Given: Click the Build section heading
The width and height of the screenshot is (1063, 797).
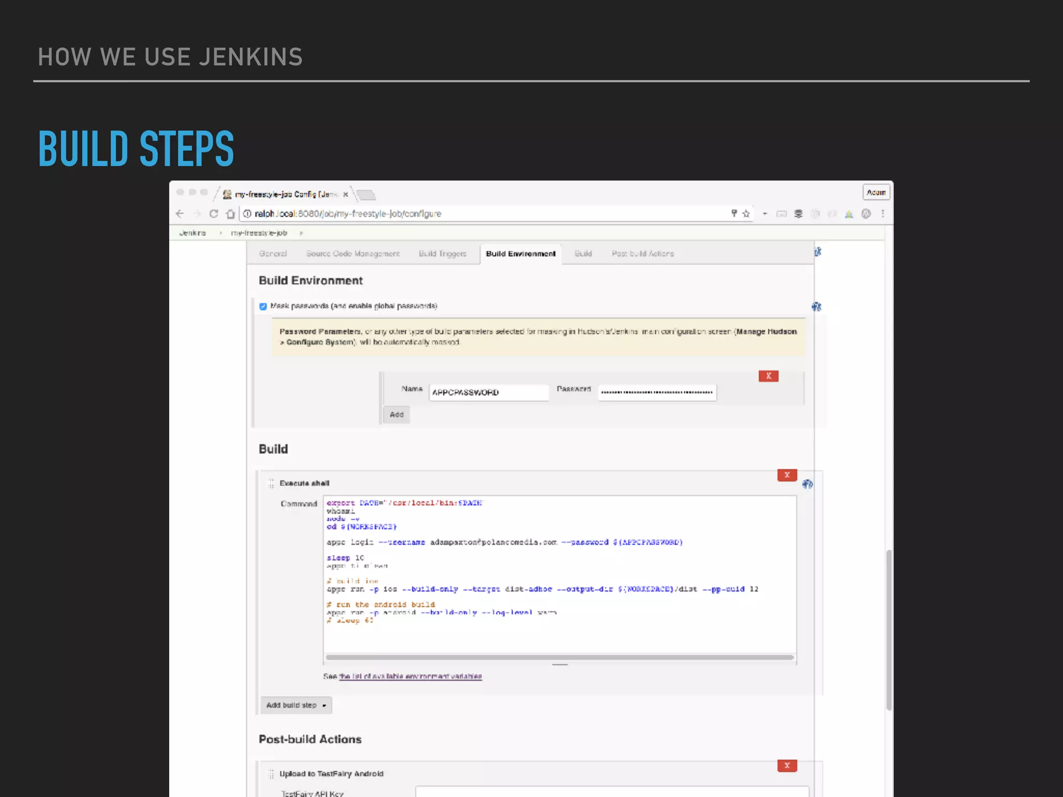Looking at the screenshot, I should 274,449.
